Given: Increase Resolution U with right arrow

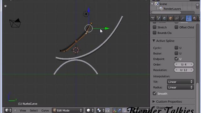Looking at the screenshot, I should 191,70.
